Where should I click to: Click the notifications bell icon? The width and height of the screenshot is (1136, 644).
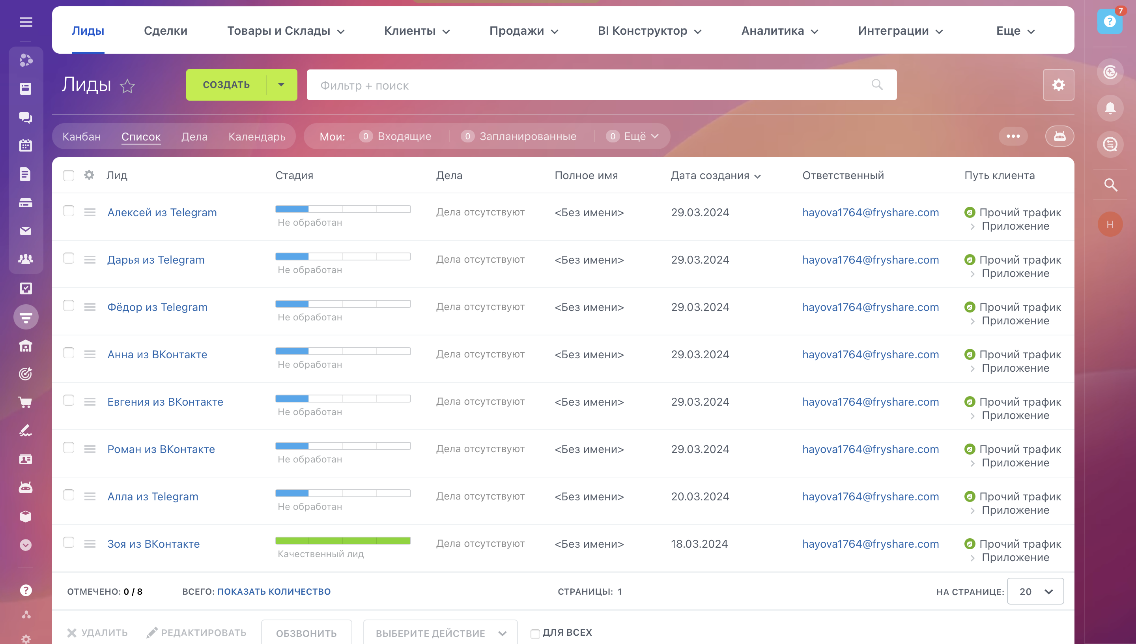coord(1110,109)
